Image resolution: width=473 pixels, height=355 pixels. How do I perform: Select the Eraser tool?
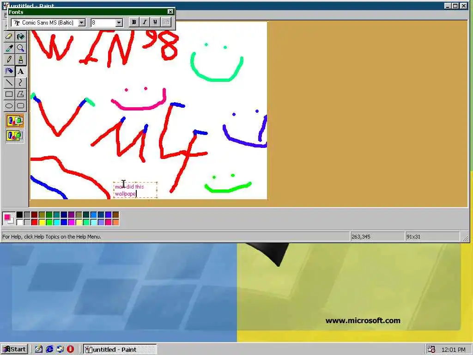tap(9, 37)
